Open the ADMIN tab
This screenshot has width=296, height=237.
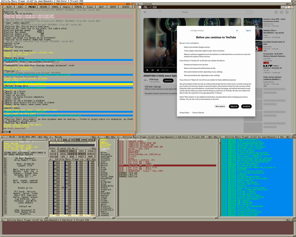(113, 7)
